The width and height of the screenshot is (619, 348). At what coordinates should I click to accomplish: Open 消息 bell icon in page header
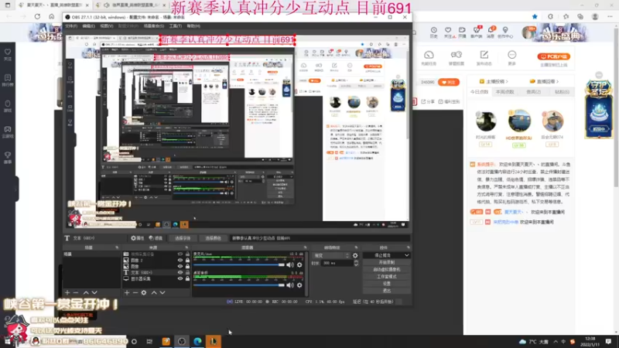491,32
